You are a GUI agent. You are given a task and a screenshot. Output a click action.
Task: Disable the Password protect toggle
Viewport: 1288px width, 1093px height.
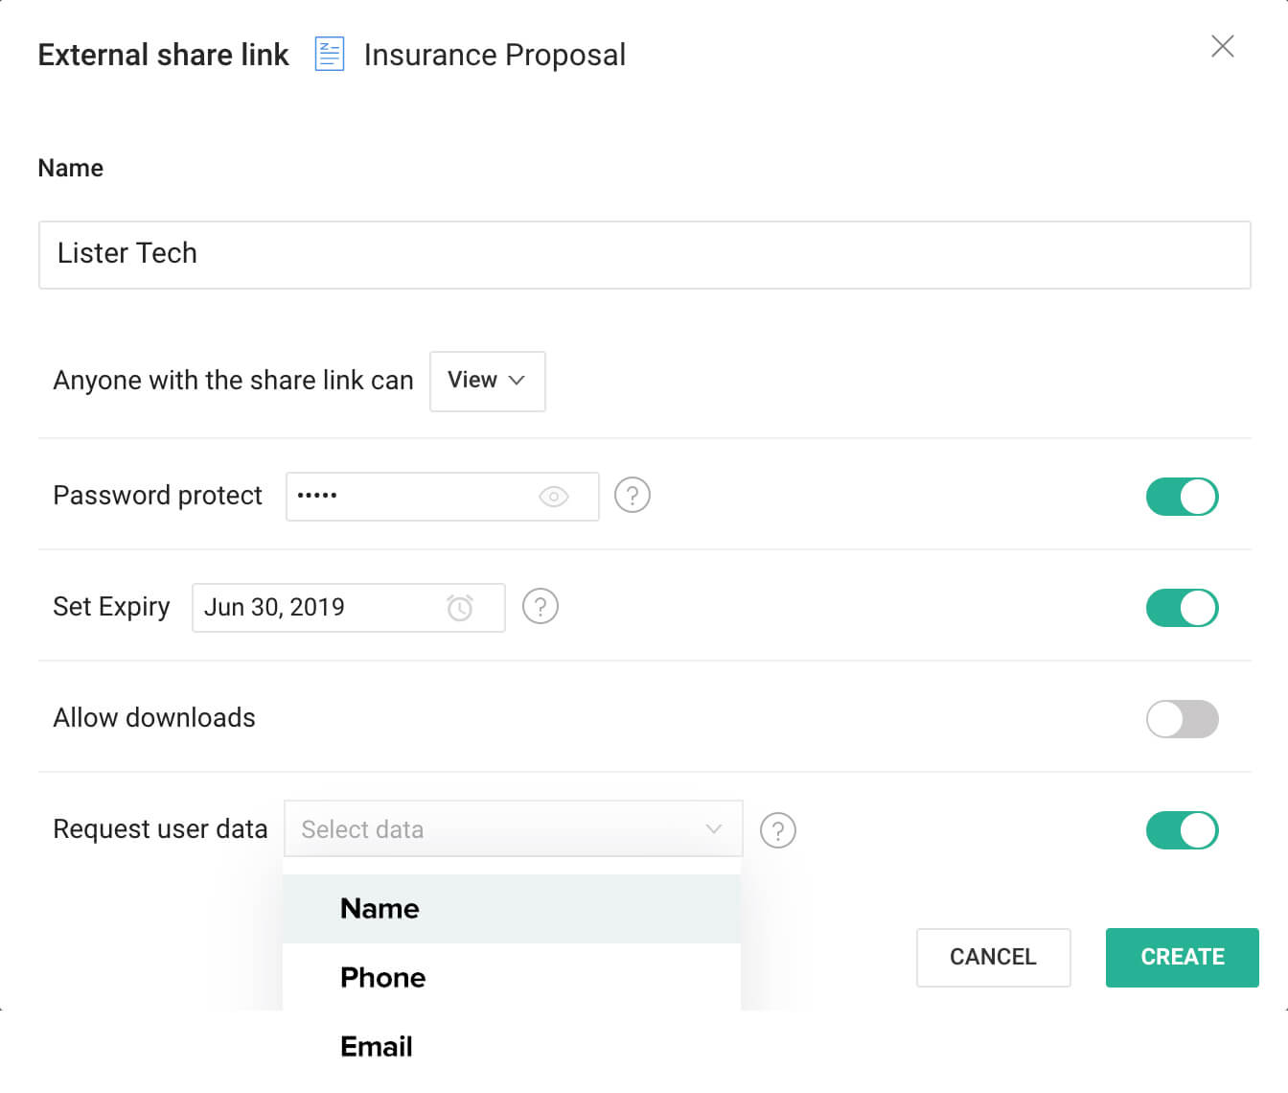(1182, 497)
